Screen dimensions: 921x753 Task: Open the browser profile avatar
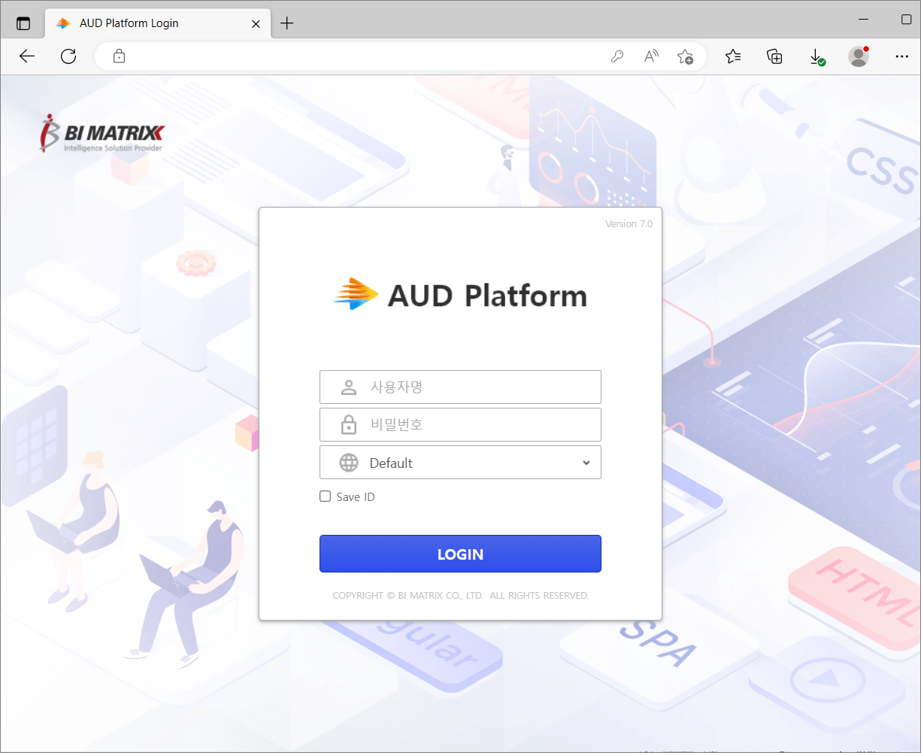(859, 56)
